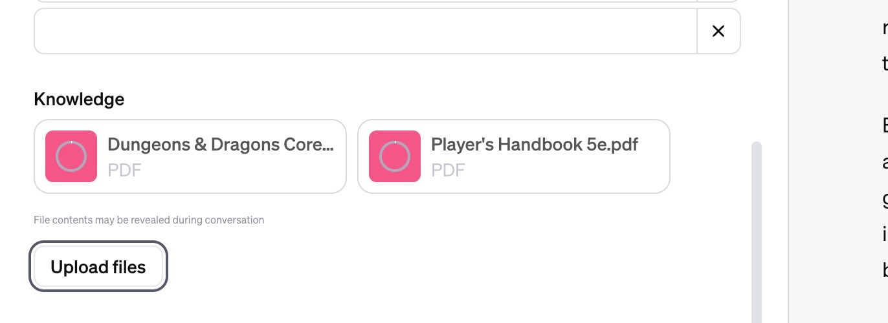Click blank area right of Upload files button
Viewport: 888px width, 323px height.
388,267
